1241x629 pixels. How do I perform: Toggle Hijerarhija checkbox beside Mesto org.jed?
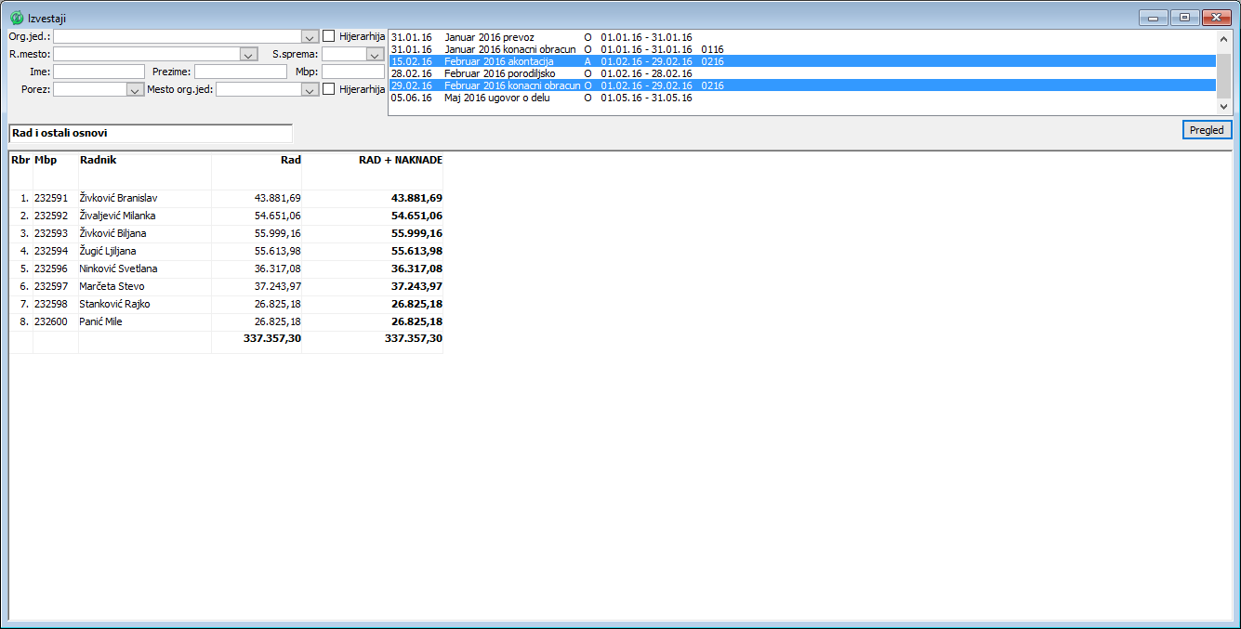[329, 89]
